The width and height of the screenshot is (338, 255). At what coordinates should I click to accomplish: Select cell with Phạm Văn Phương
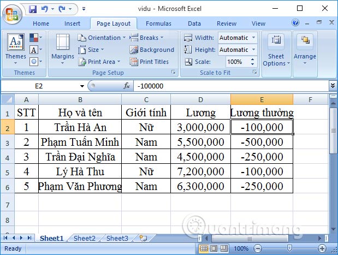click(80, 186)
